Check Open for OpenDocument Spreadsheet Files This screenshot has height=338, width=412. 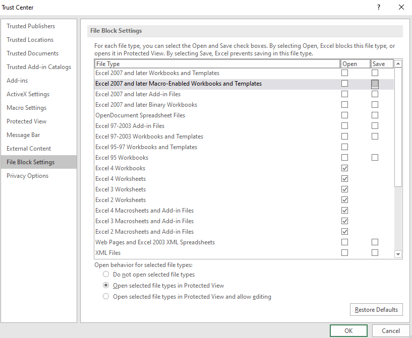tap(344, 115)
